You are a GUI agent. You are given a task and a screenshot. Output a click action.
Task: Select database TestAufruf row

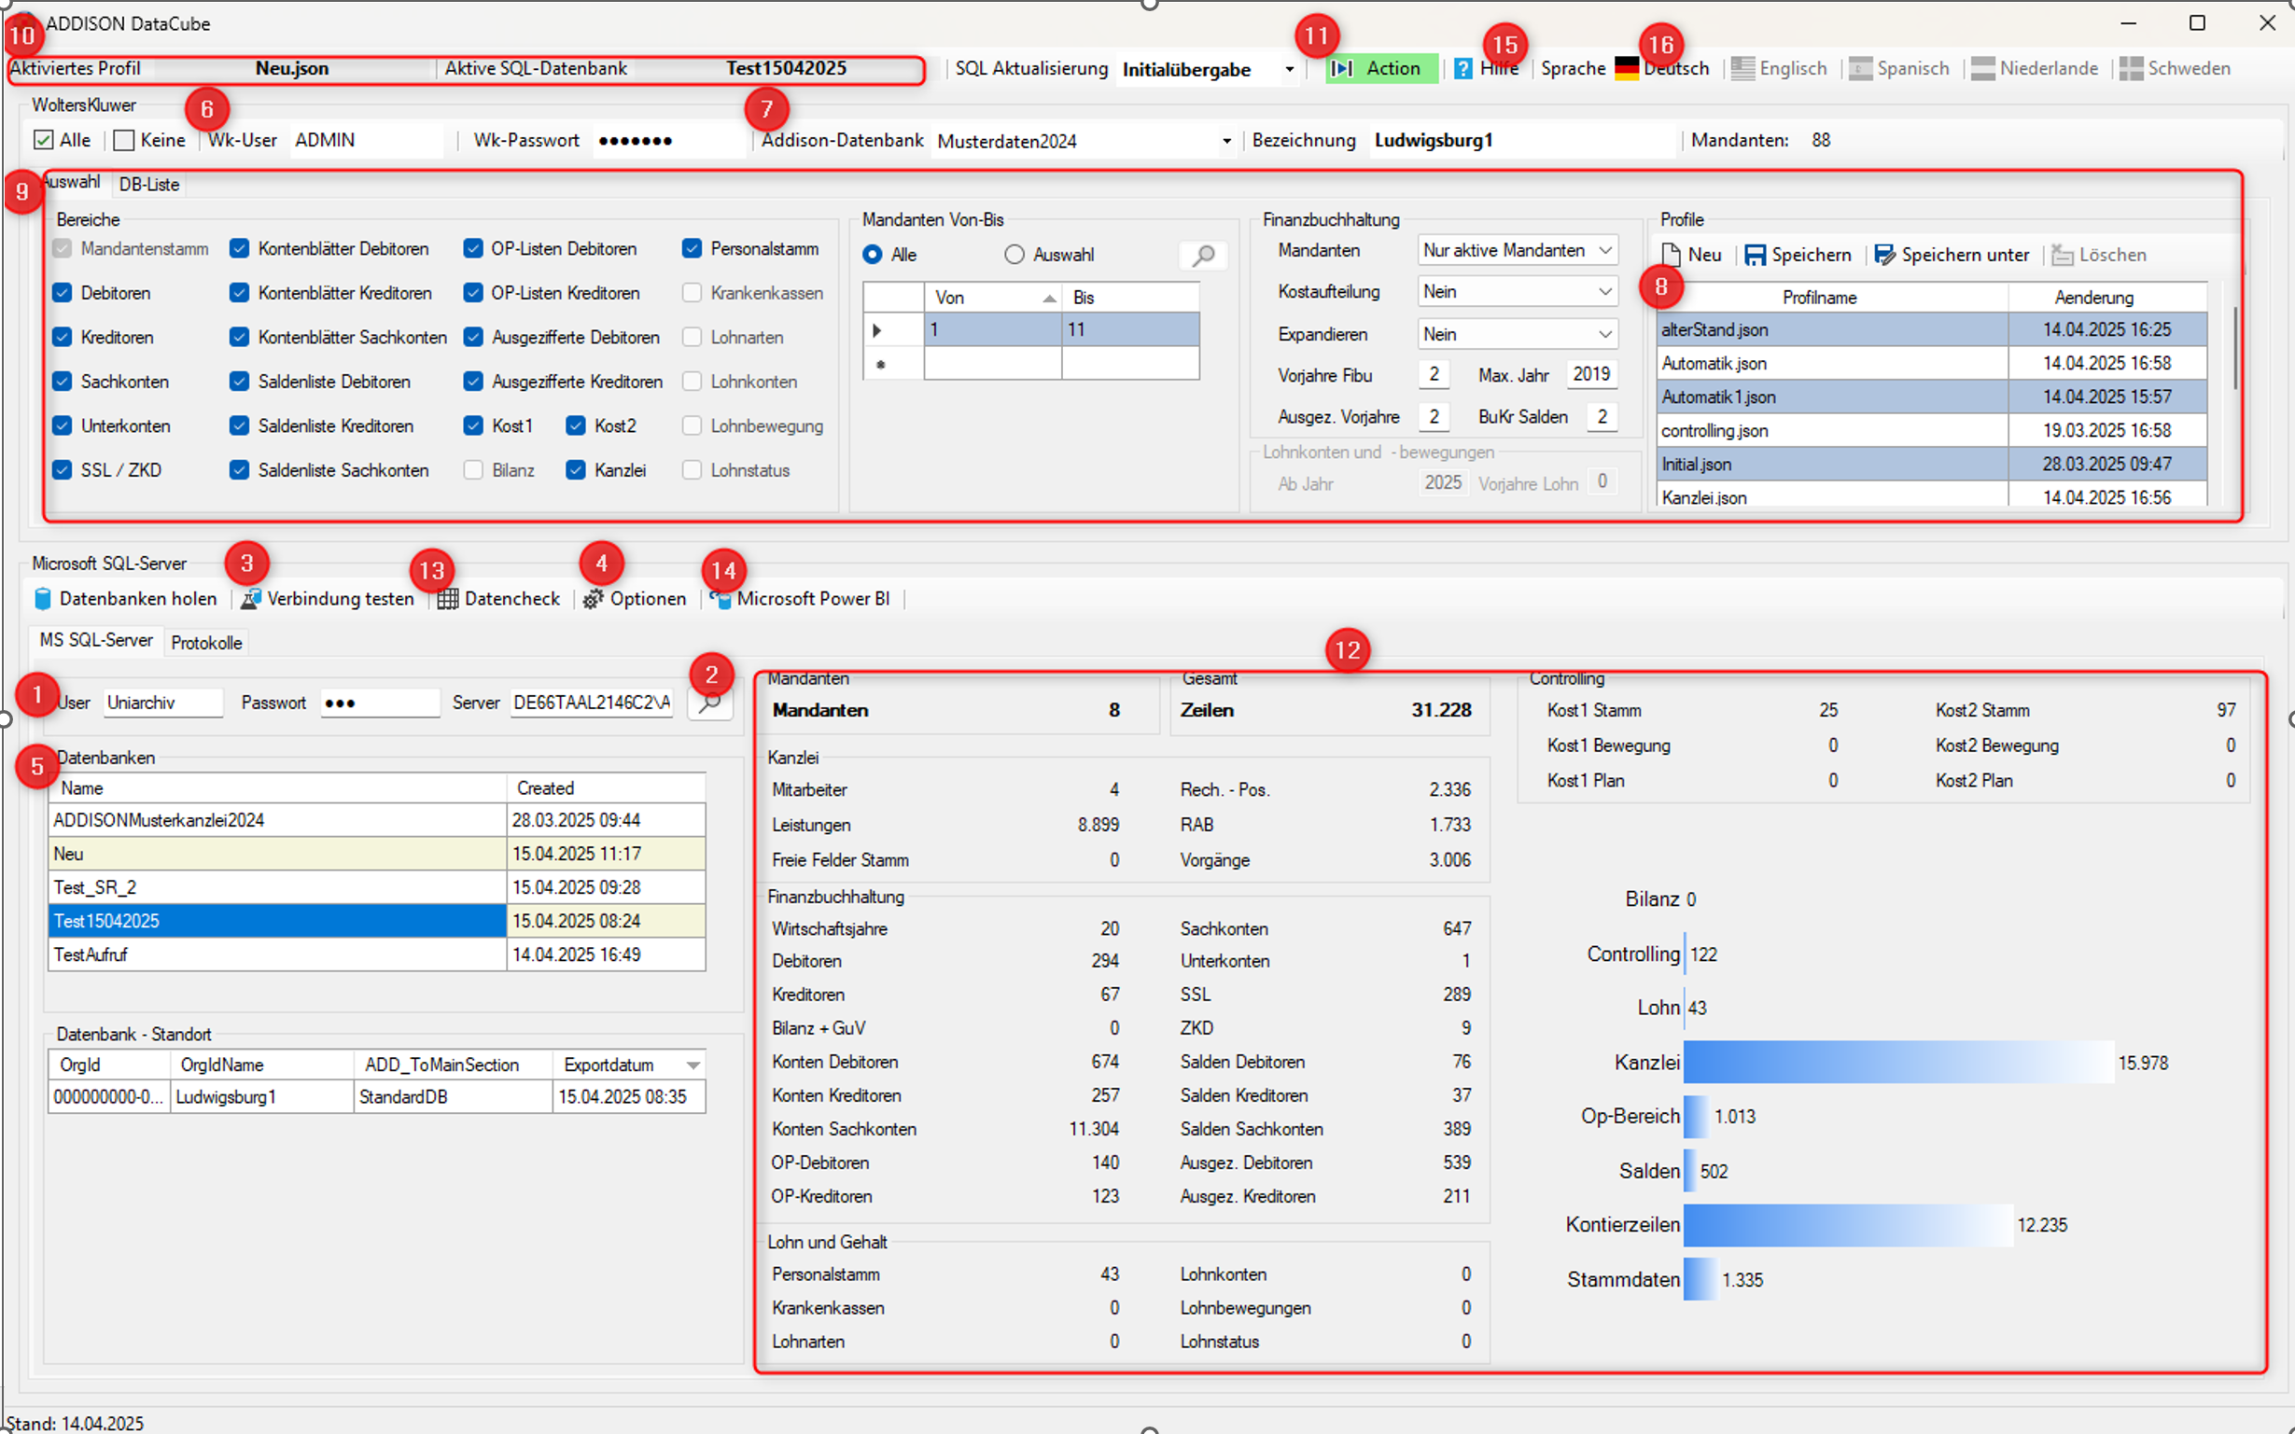(377, 955)
